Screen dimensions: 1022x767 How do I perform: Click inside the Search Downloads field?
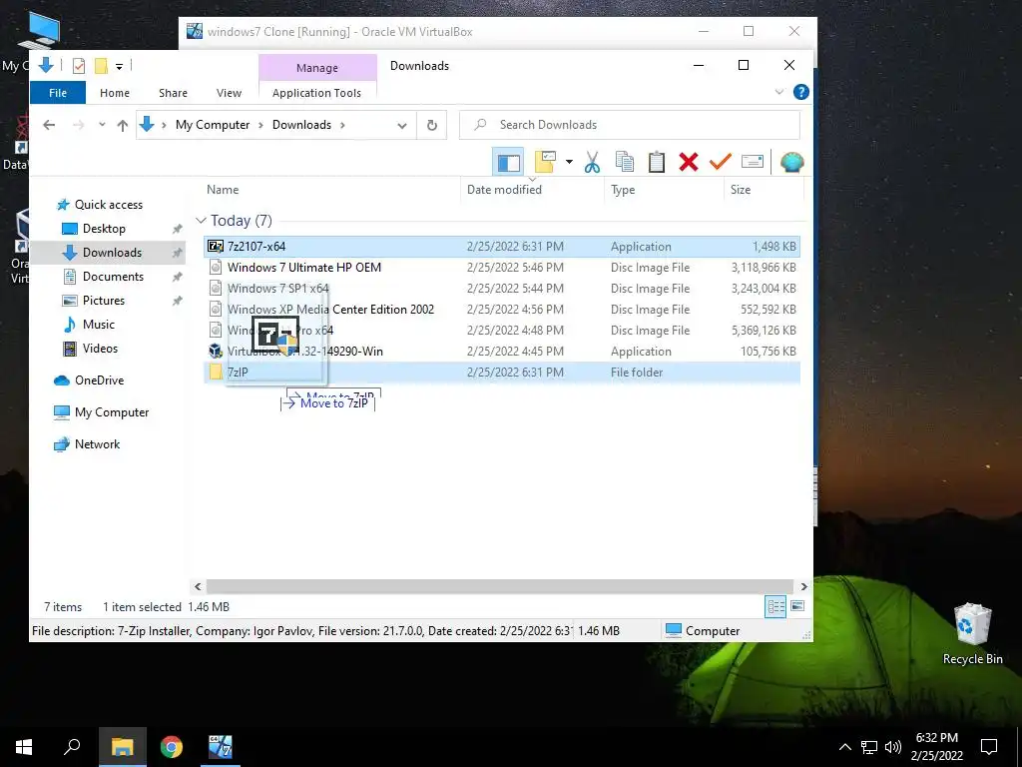(x=630, y=125)
